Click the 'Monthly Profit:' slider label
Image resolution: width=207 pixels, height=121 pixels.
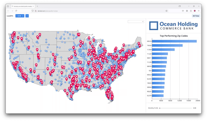point(153,108)
